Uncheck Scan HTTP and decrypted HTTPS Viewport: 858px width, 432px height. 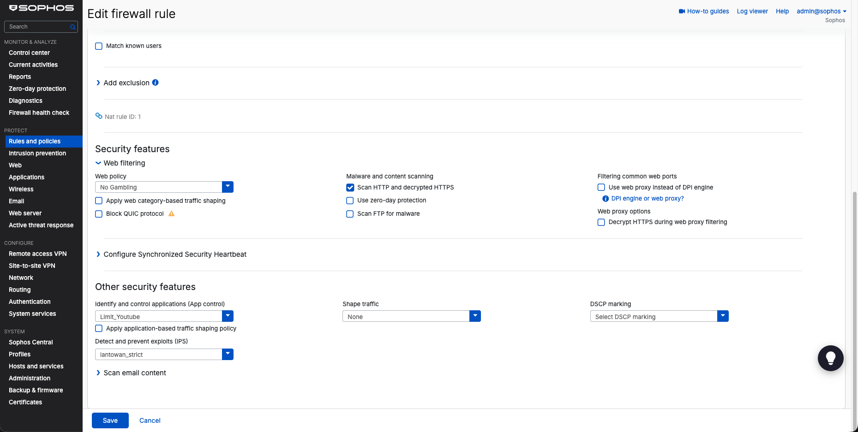click(x=350, y=187)
